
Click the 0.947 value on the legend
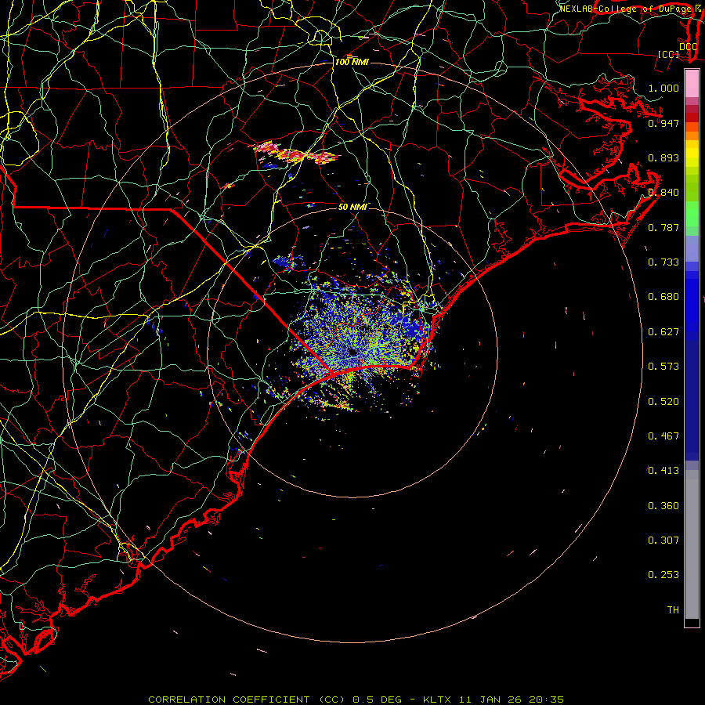pyautogui.click(x=663, y=123)
